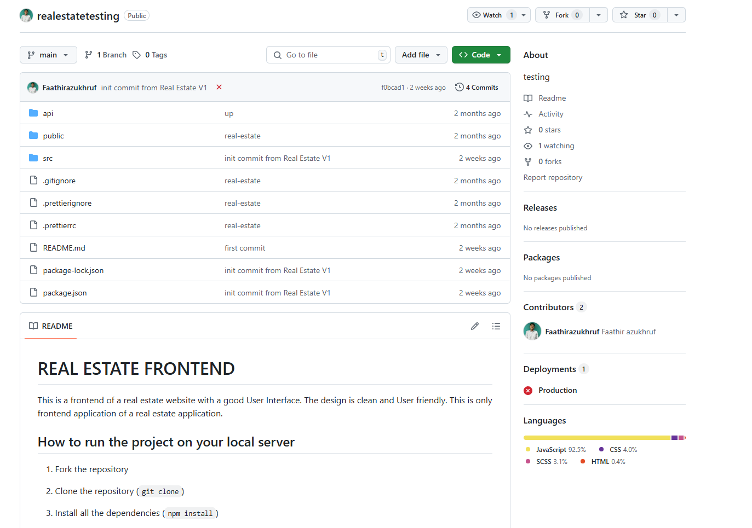This screenshot has width=752, height=528.
Task: Click the .gitignore file icon
Action: coord(33,181)
